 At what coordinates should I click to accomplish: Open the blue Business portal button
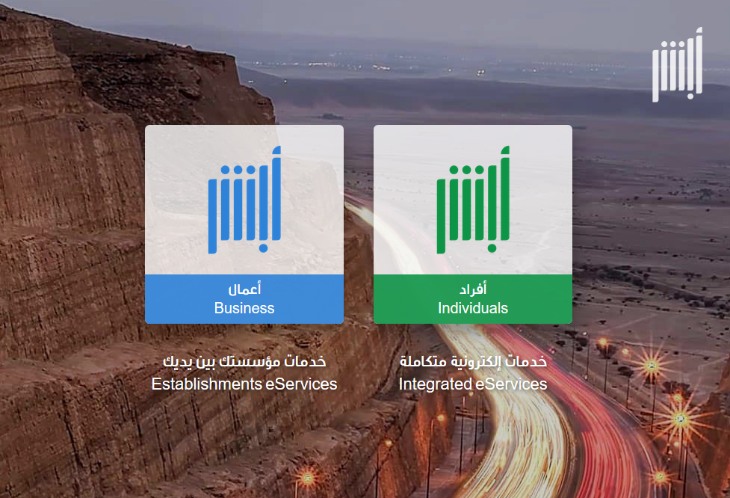244,299
